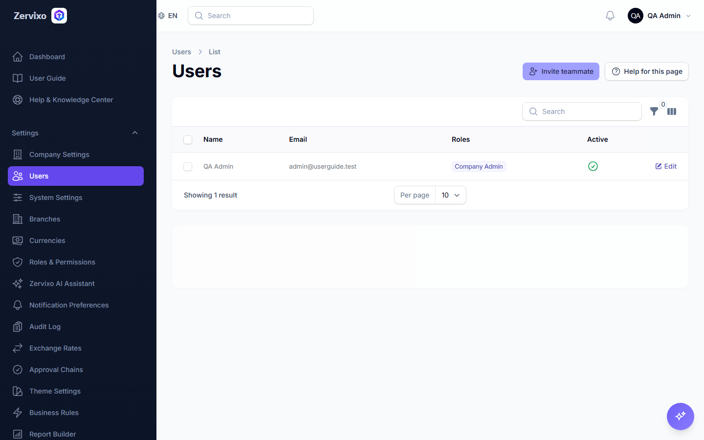
Task: Click the System Settings sliders icon
Action: 18,198
